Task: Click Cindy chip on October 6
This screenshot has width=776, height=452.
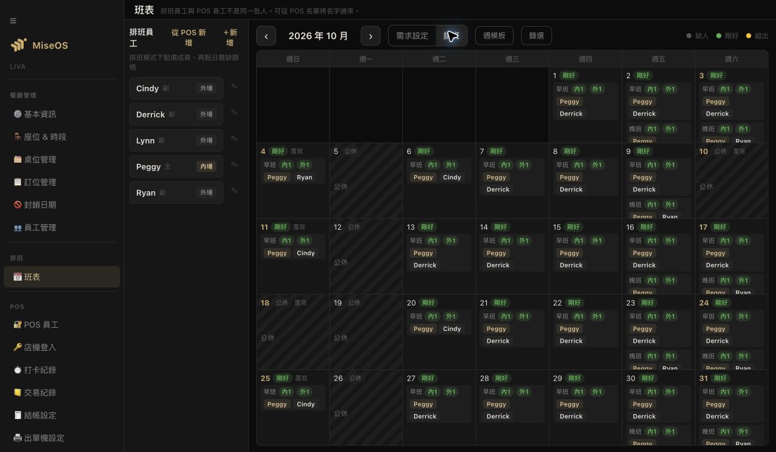Action: [452, 178]
